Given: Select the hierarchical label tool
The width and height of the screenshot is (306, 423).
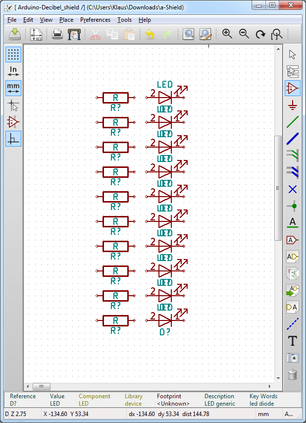Looking at the screenshot, I should 293,257.
